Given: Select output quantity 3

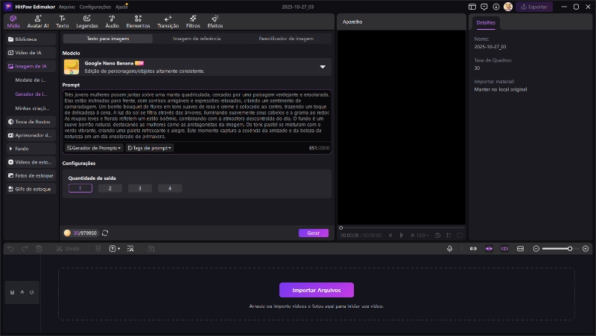Looking at the screenshot, I should [x=140, y=189].
